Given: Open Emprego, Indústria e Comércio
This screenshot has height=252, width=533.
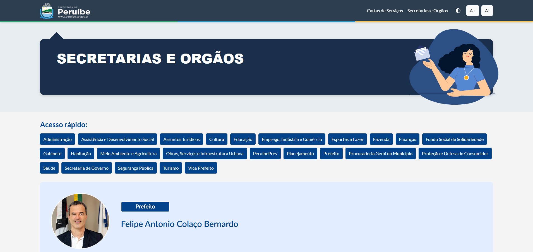Looking at the screenshot, I should (292, 139).
